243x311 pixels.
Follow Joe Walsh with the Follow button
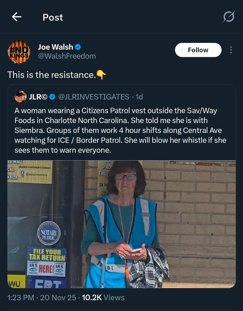click(x=198, y=50)
